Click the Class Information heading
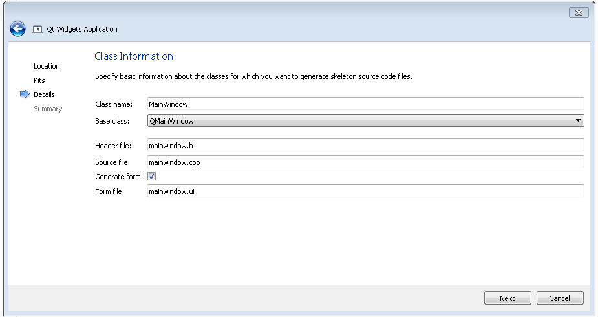Viewport: 598px width, 317px height. pyautogui.click(x=134, y=56)
